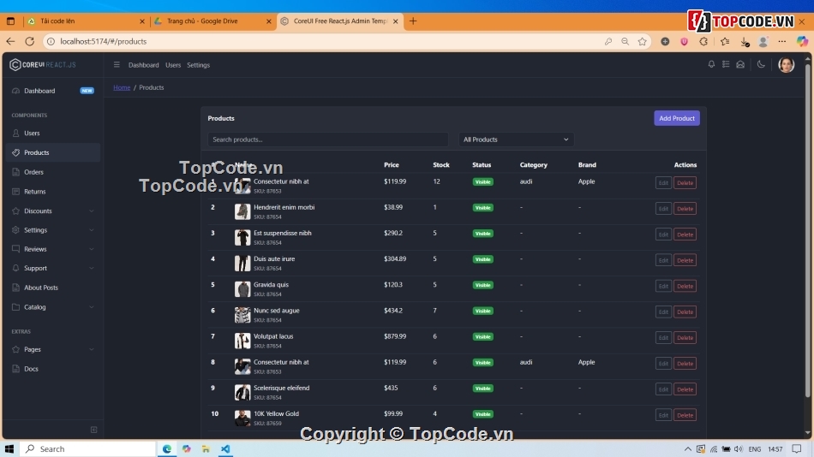The height and width of the screenshot is (457, 814).
Task: Open About Posts in the sidebar
Action: click(52, 288)
